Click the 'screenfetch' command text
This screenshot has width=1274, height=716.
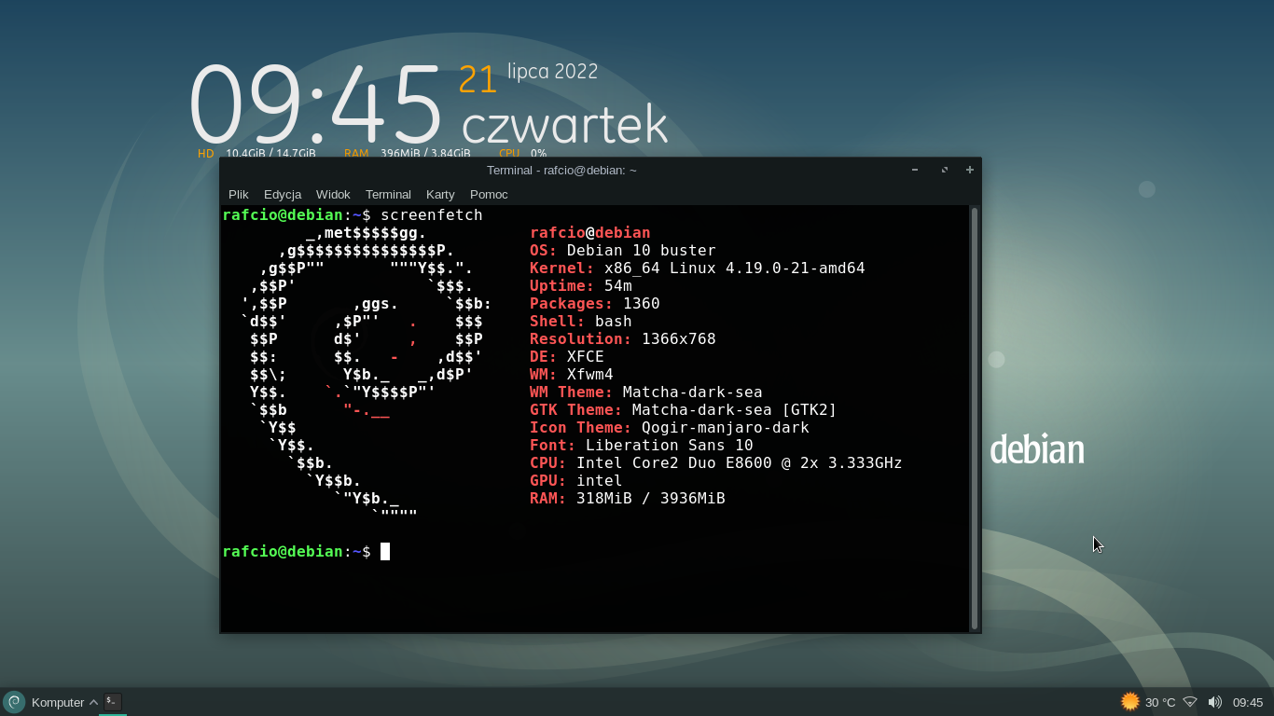[432, 214]
